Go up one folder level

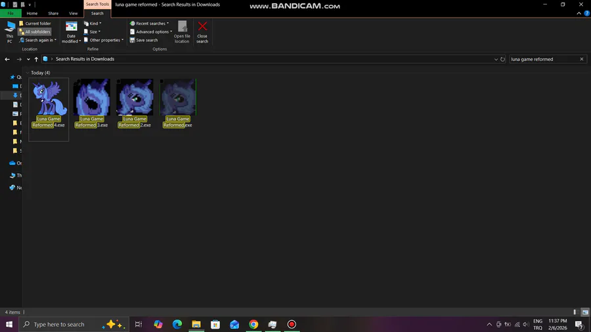coord(36,59)
